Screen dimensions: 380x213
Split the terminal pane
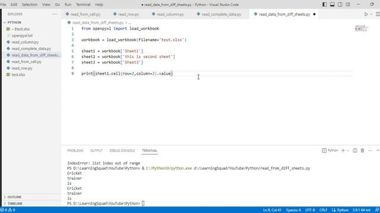point(355,150)
